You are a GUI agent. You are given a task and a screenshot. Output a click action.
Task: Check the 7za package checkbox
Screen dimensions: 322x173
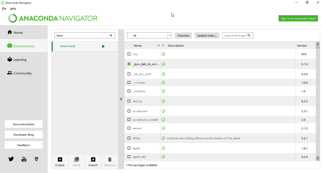tap(129, 54)
